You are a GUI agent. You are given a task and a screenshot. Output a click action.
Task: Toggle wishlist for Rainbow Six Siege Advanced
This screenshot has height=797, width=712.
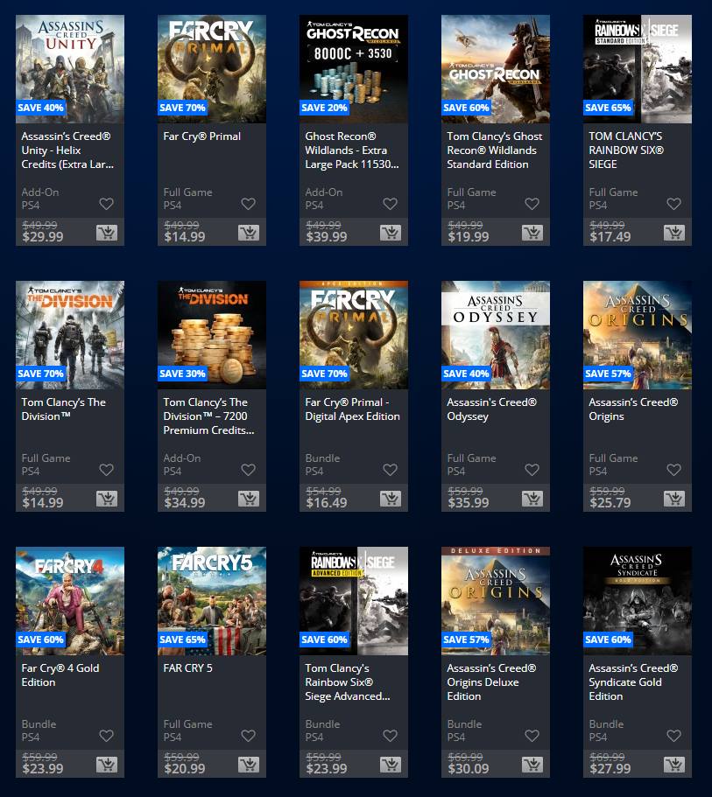point(391,736)
